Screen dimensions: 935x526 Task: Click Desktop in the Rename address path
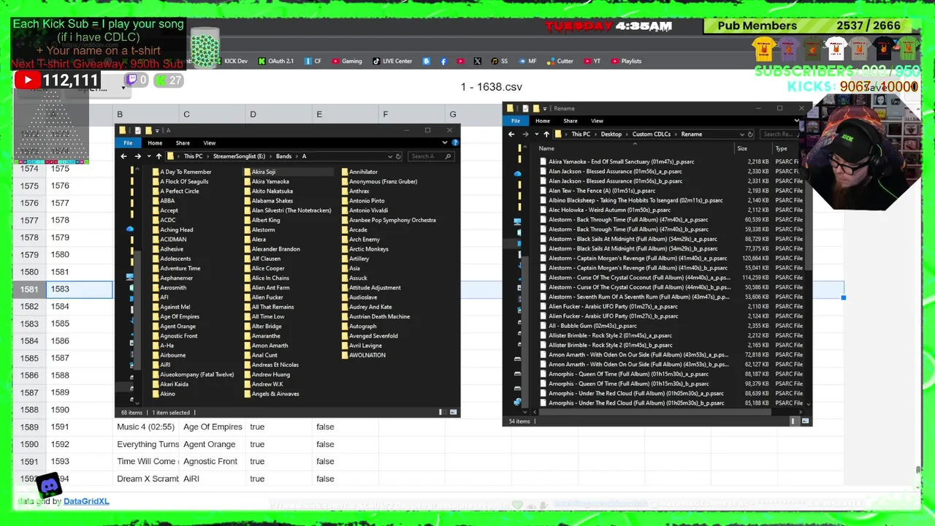[611, 134]
